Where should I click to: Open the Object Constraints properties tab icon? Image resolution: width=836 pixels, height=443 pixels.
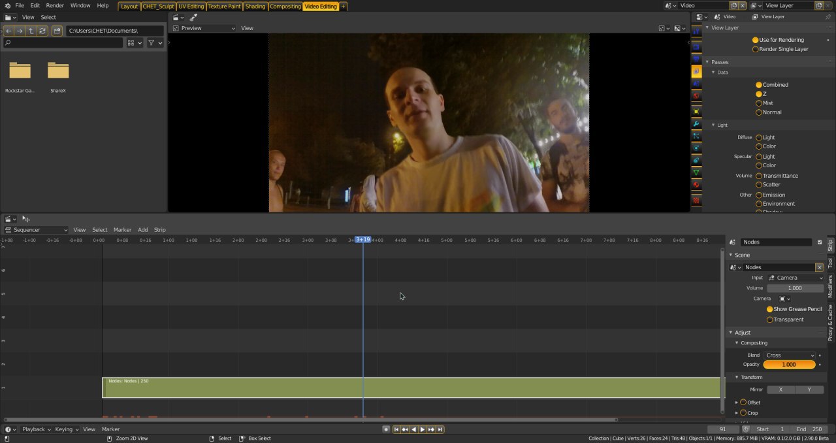(696, 161)
